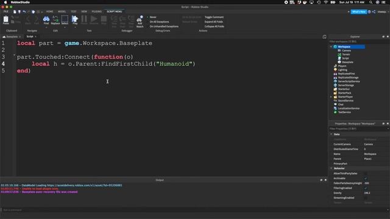Click the Script icon in Explorer

pos(339,58)
